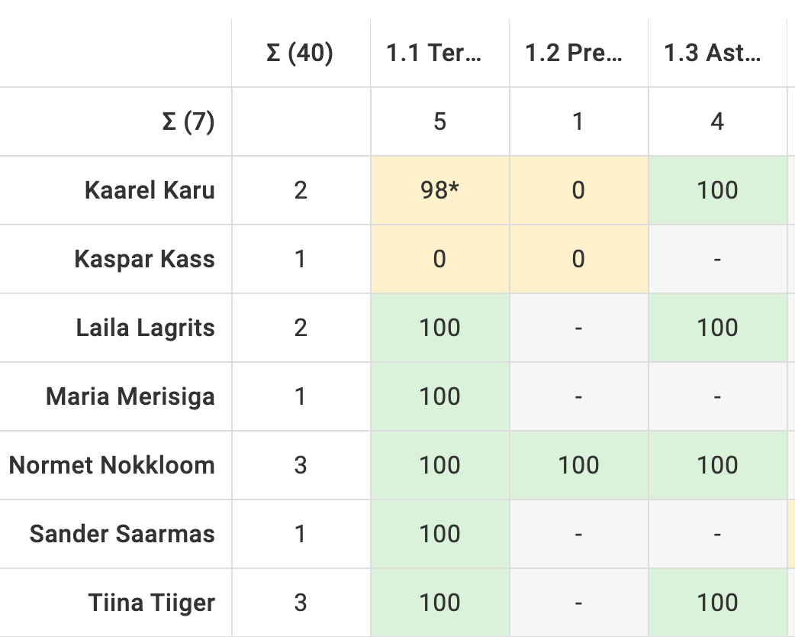The width and height of the screenshot is (795, 637).
Task: Open Normet Nokkloom's row name
Action: point(112,465)
